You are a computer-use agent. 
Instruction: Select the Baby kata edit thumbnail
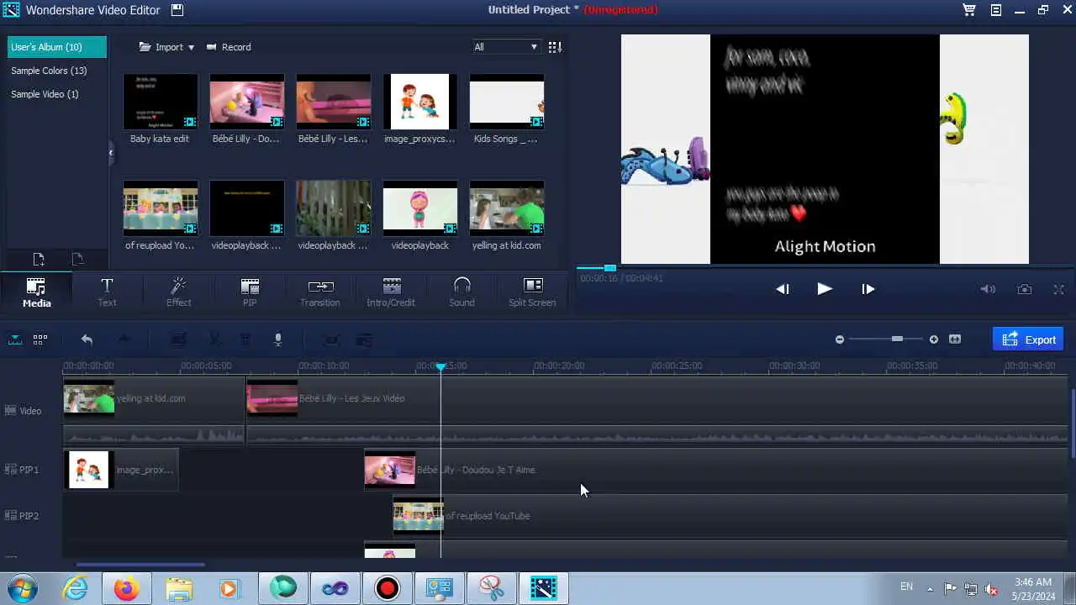click(x=160, y=102)
